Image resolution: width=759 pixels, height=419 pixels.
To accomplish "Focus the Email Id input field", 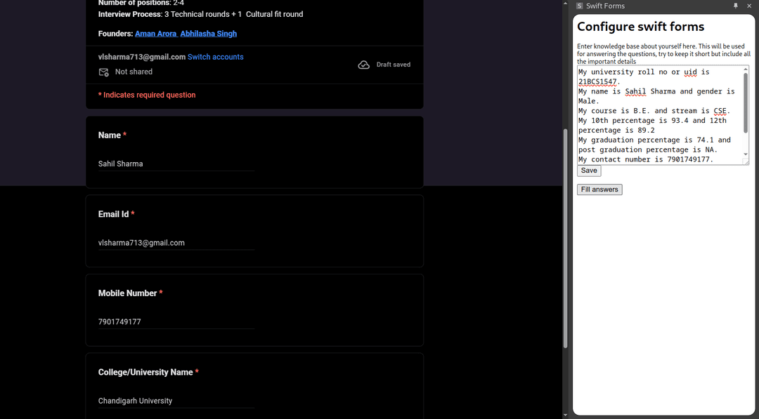I will coord(176,243).
